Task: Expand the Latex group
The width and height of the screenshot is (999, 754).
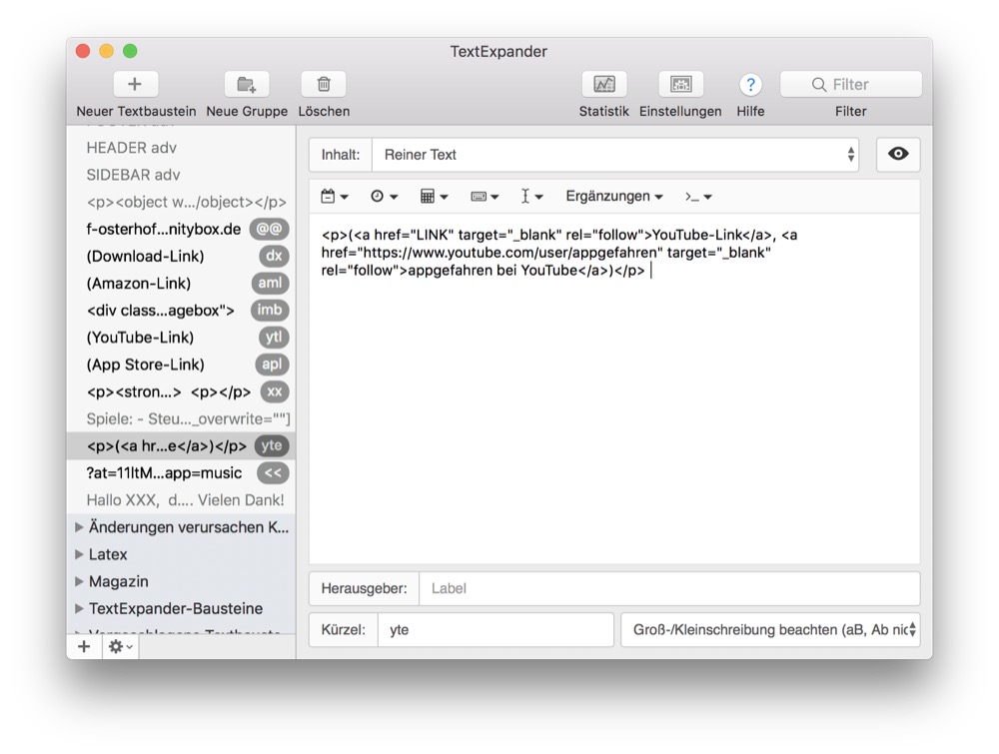Action: coord(80,554)
